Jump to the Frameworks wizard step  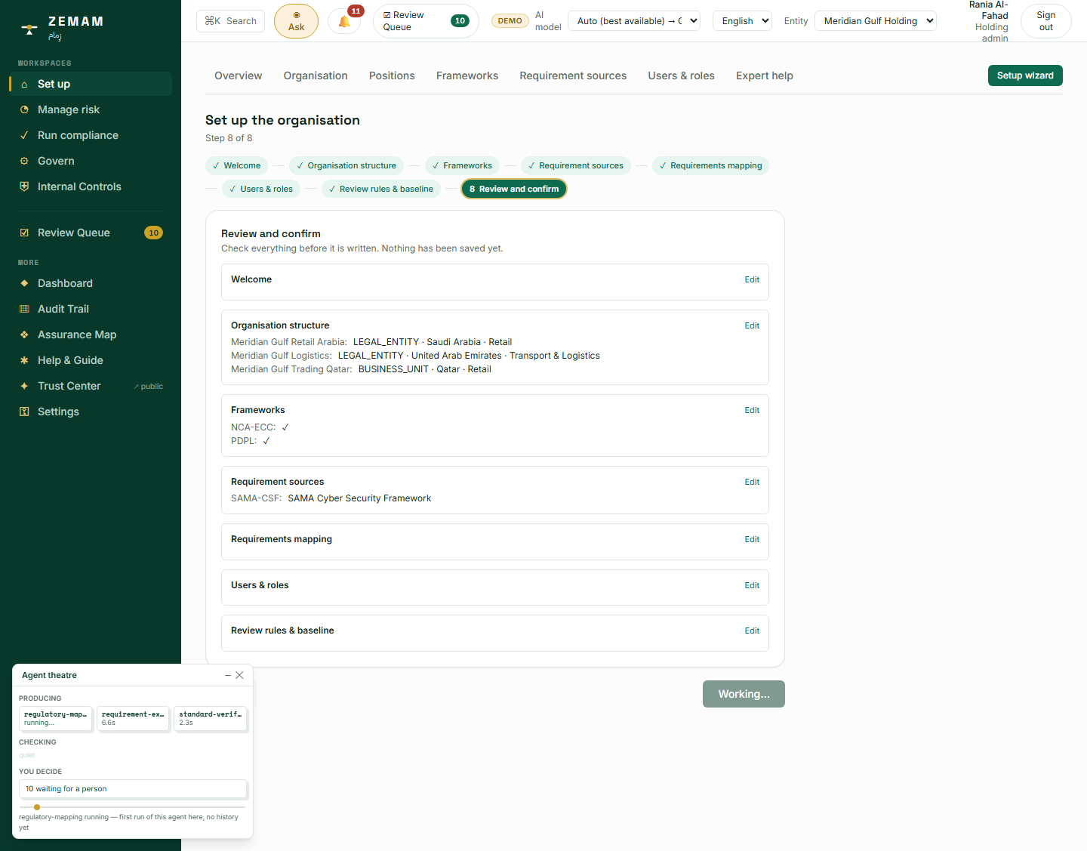462,165
